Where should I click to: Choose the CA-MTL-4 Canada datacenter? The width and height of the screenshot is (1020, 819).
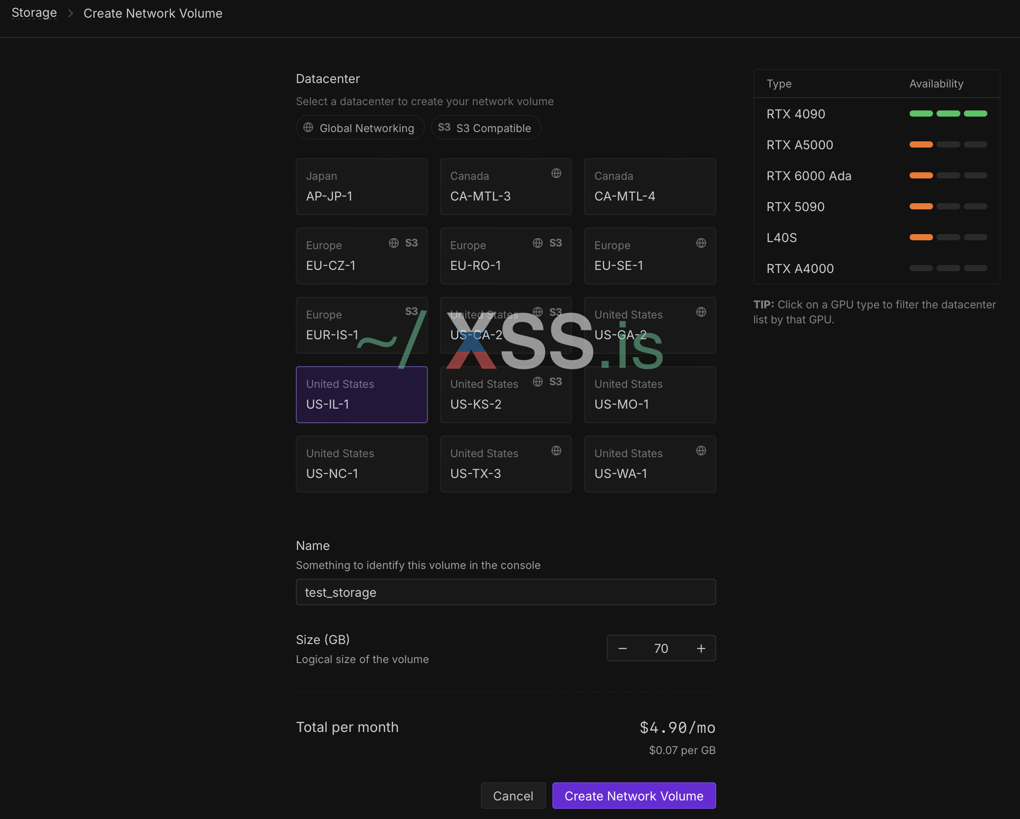click(x=650, y=186)
